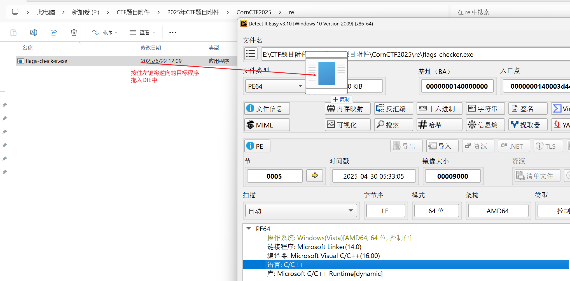Open the 信息熵 entropy tool
This screenshot has height=281, width=570.
point(485,125)
